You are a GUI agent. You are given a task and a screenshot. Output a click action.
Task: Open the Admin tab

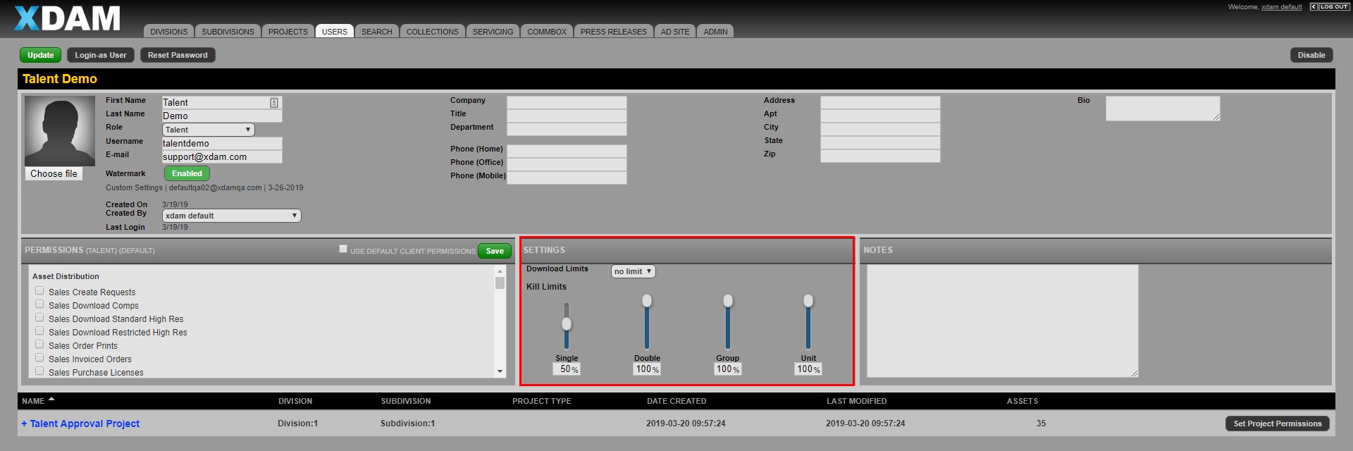pyautogui.click(x=715, y=32)
